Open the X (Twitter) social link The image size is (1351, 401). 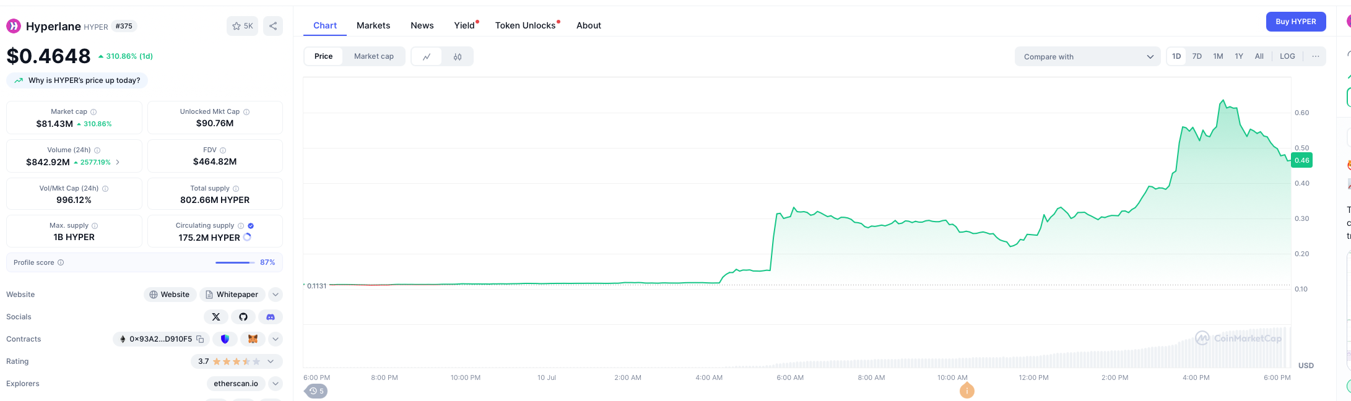tap(216, 317)
